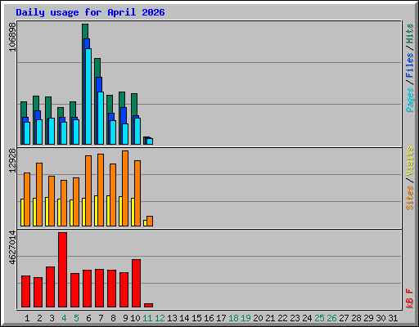Click green day label 25
Image resolution: width=419 pixels, height=327 pixels.
319,318
